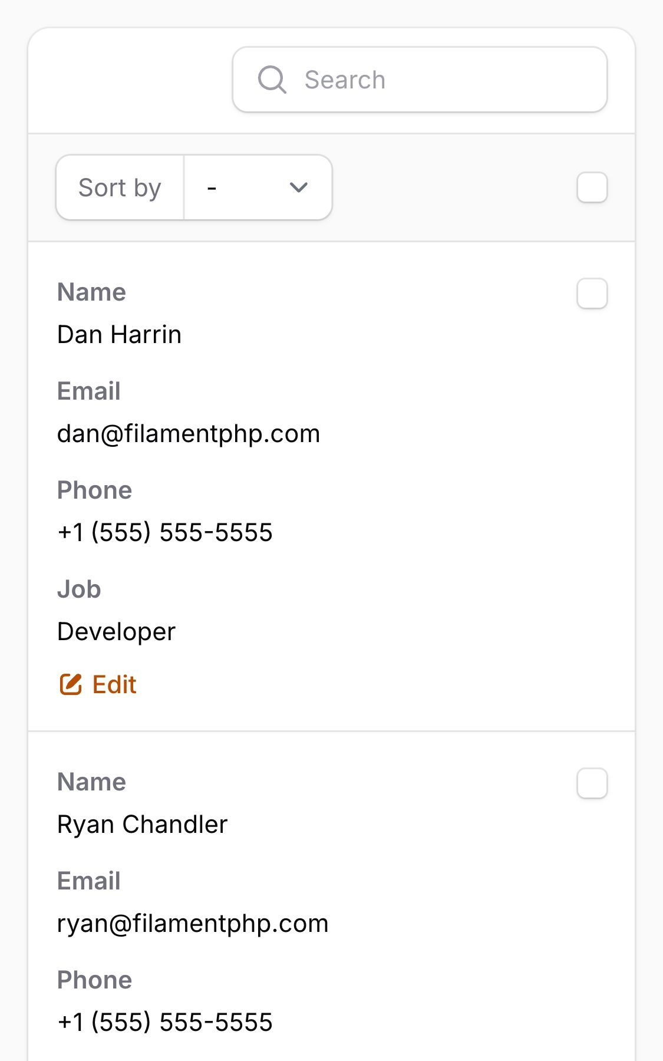The image size is (663, 1061).
Task: Toggle the select-all checkbox in the header
Action: [x=592, y=187]
